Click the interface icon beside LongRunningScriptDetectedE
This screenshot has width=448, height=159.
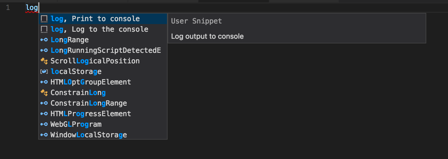click(44, 50)
